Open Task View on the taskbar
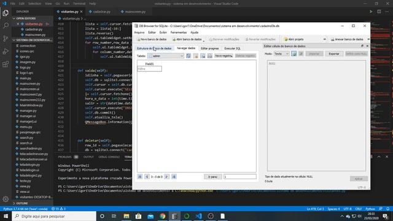 (x=114, y=216)
